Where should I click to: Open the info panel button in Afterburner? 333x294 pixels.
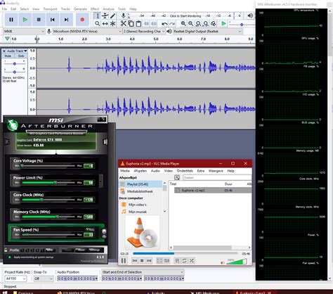coord(105,141)
